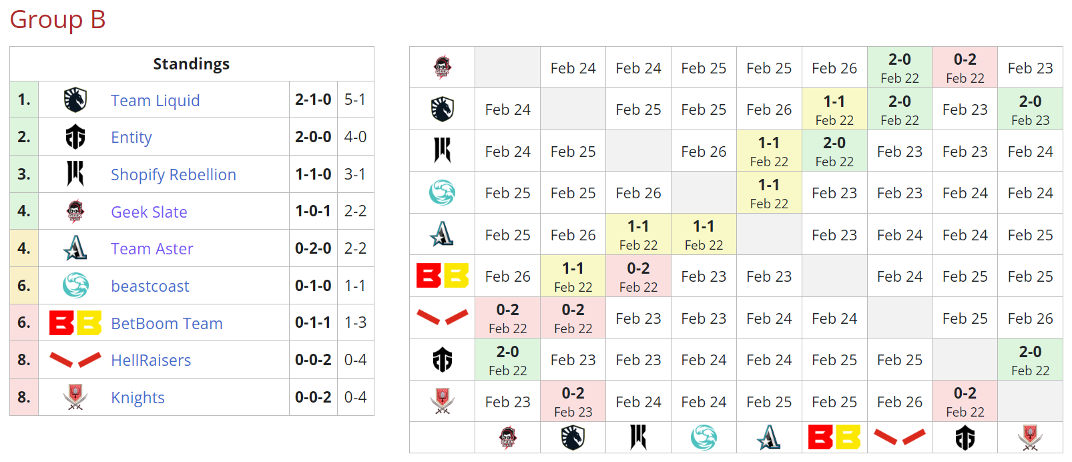Click the Entity logo in standings
The width and height of the screenshot is (1072, 462).
click(75, 137)
